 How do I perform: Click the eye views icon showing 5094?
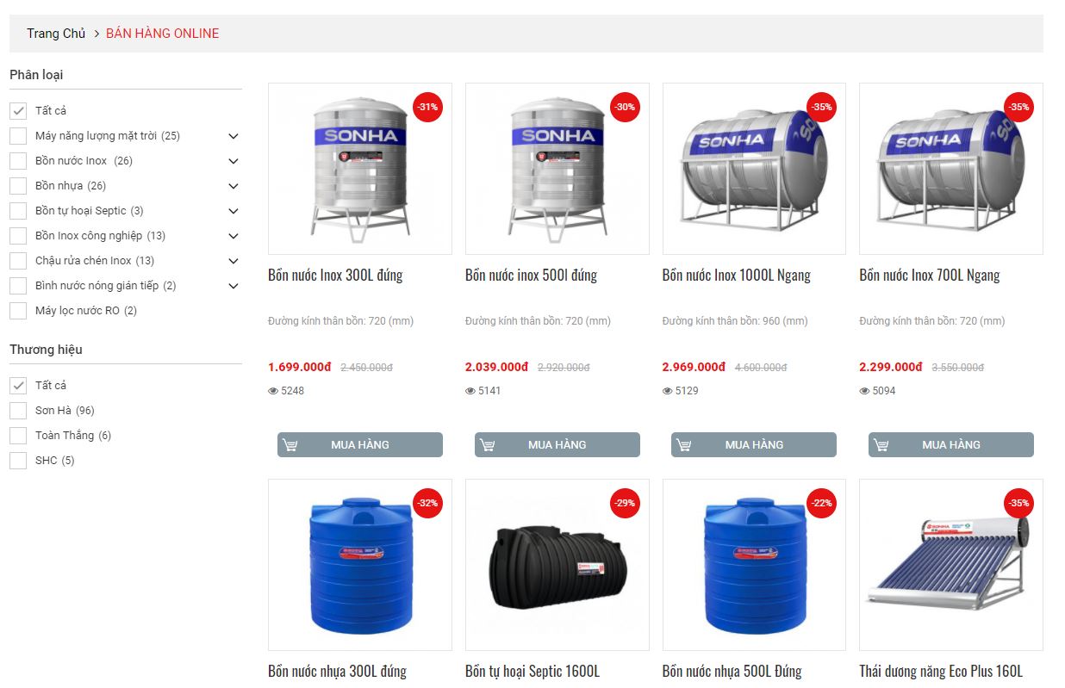(864, 391)
